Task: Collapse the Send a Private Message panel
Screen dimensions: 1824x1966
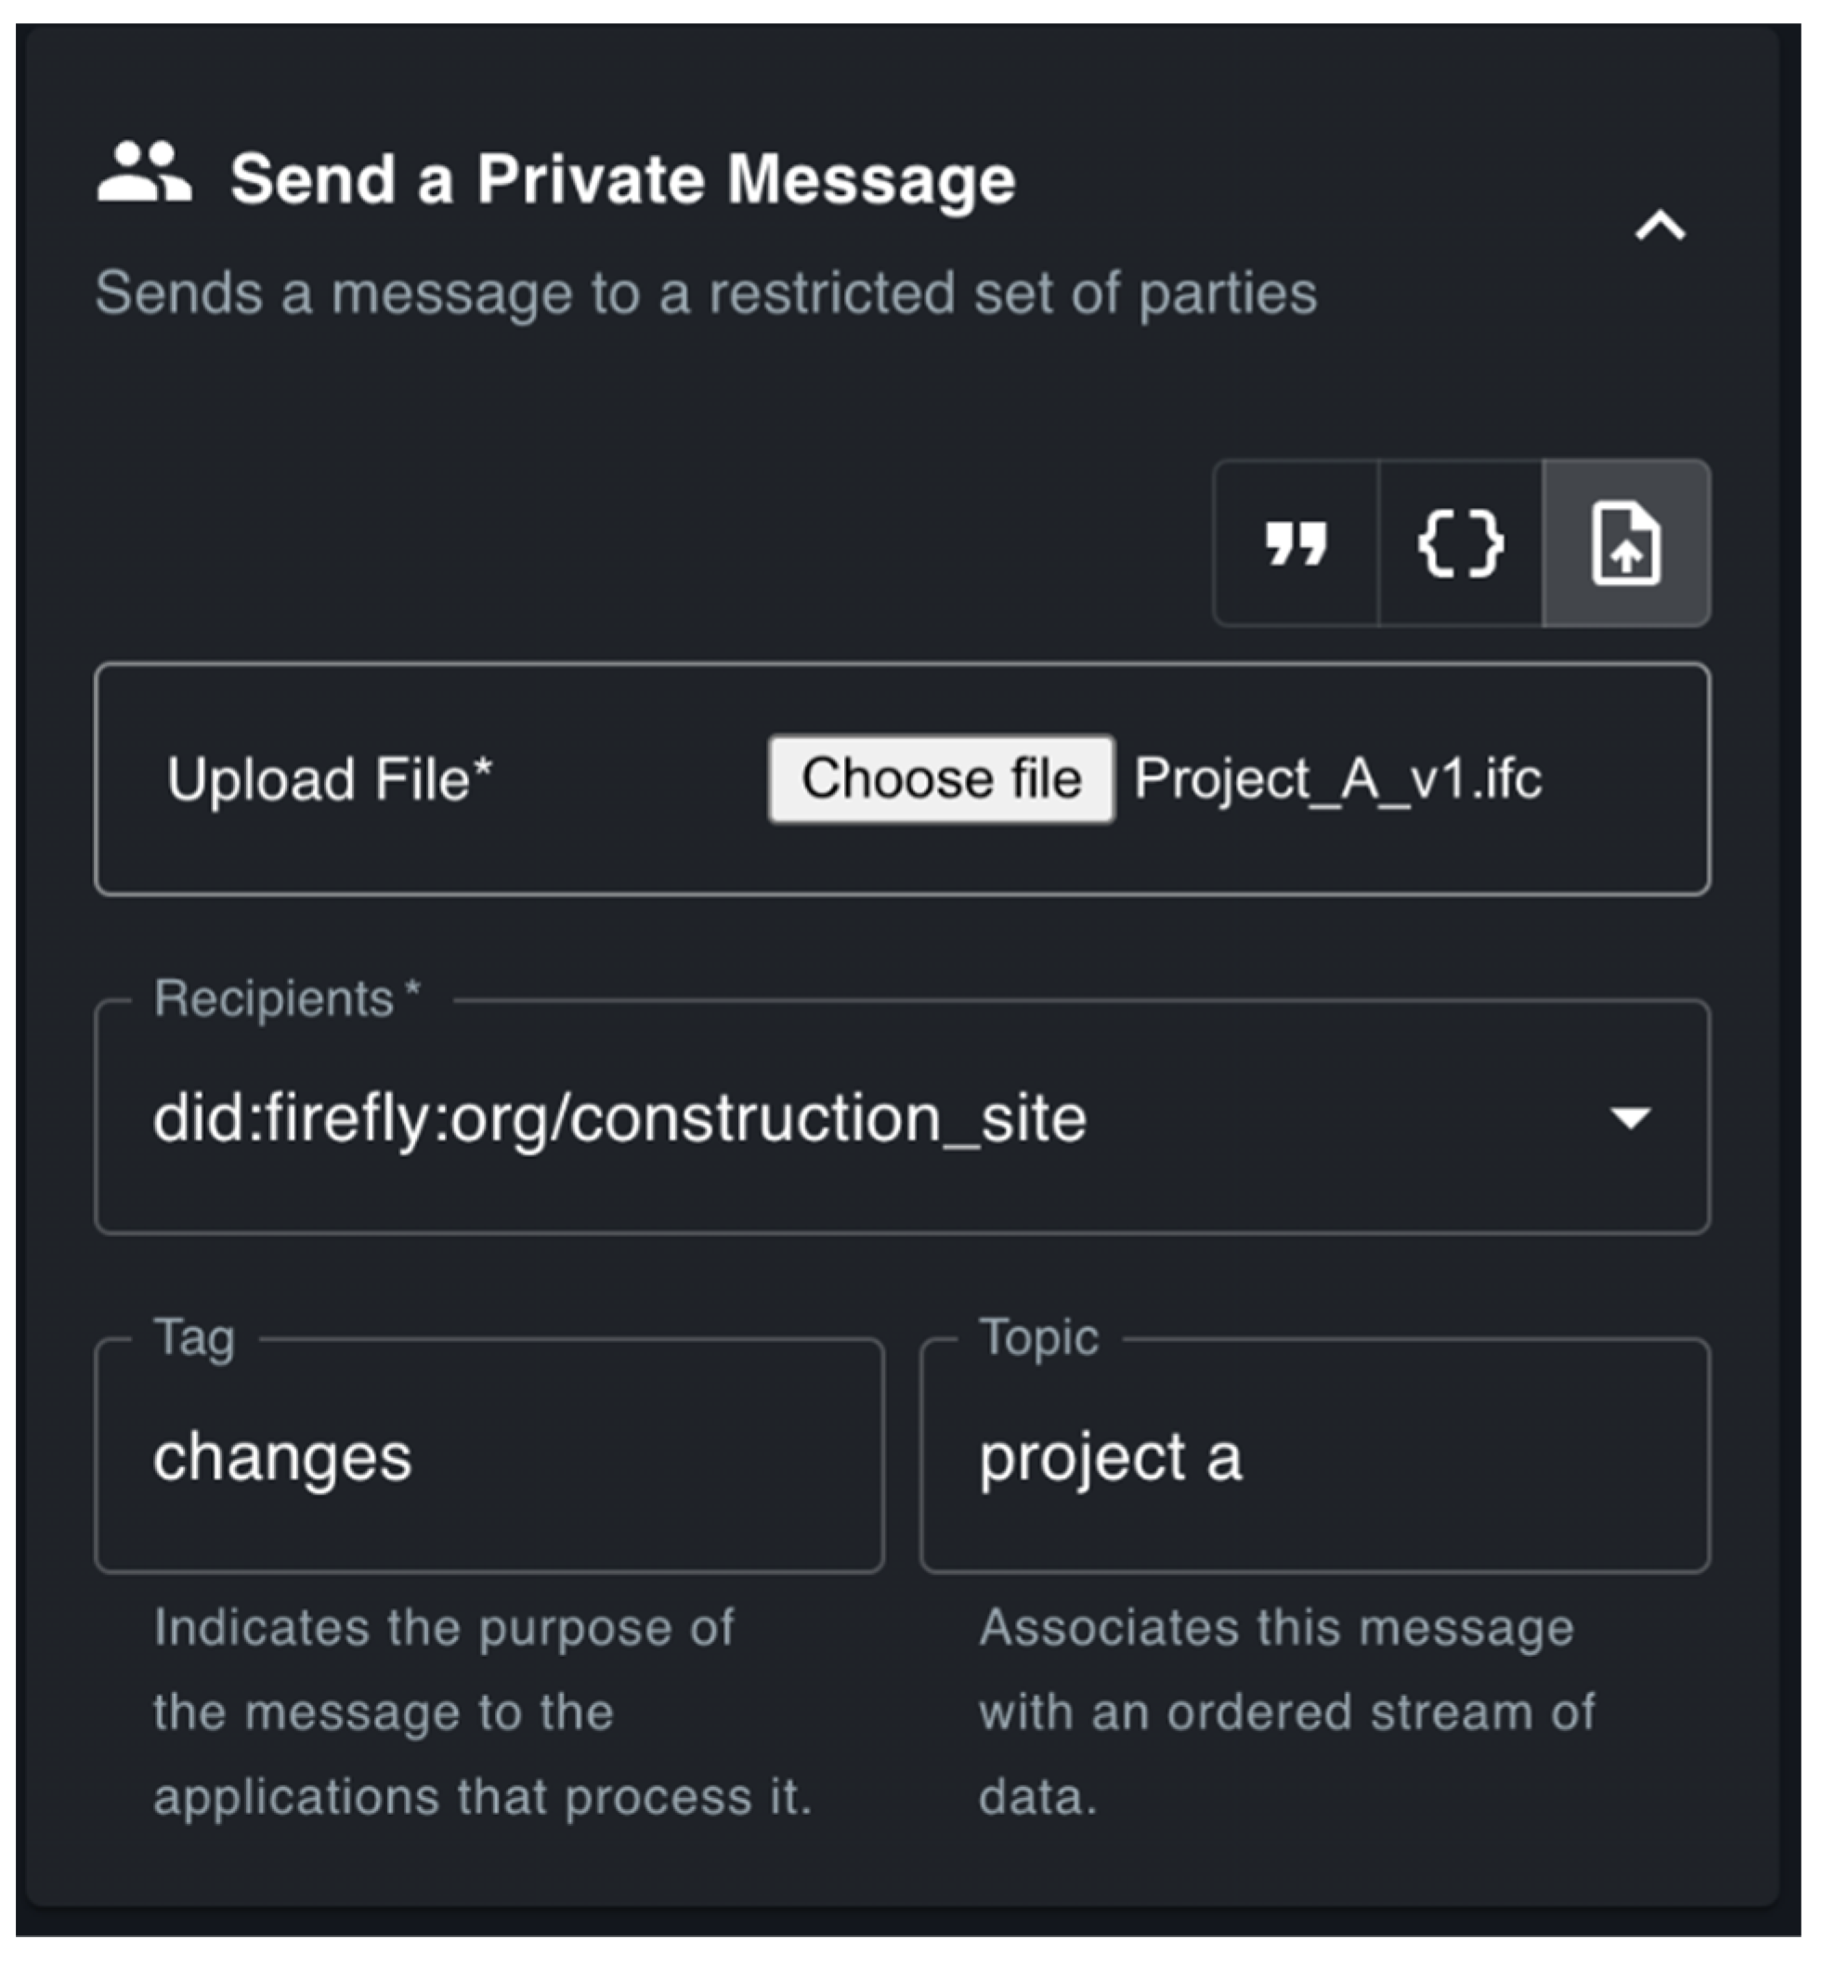Action: (x=1661, y=226)
